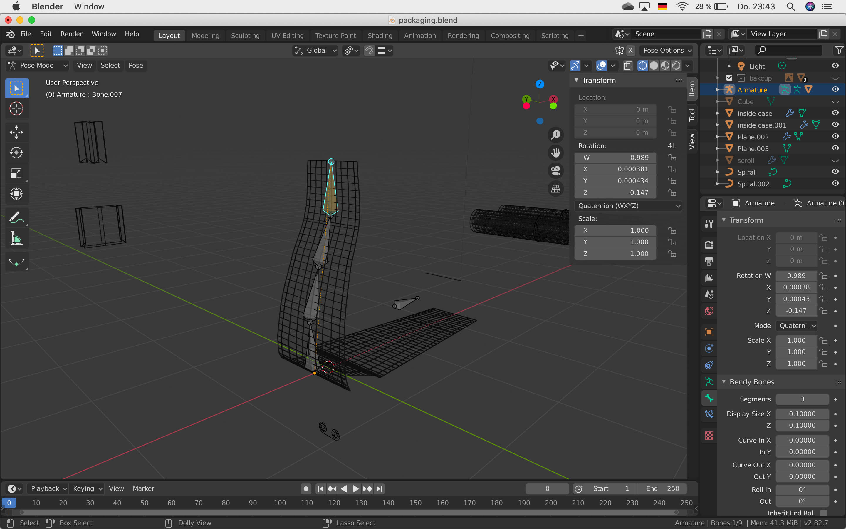Expand the Plane.003 outliner row
Screen dimensions: 846x529
coord(717,148)
